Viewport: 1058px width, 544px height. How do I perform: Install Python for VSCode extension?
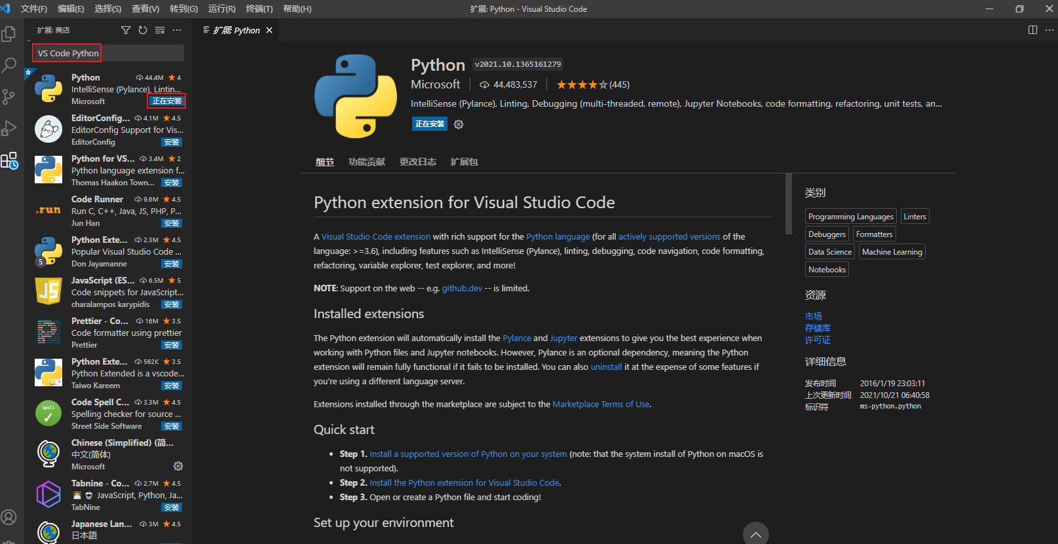(172, 183)
